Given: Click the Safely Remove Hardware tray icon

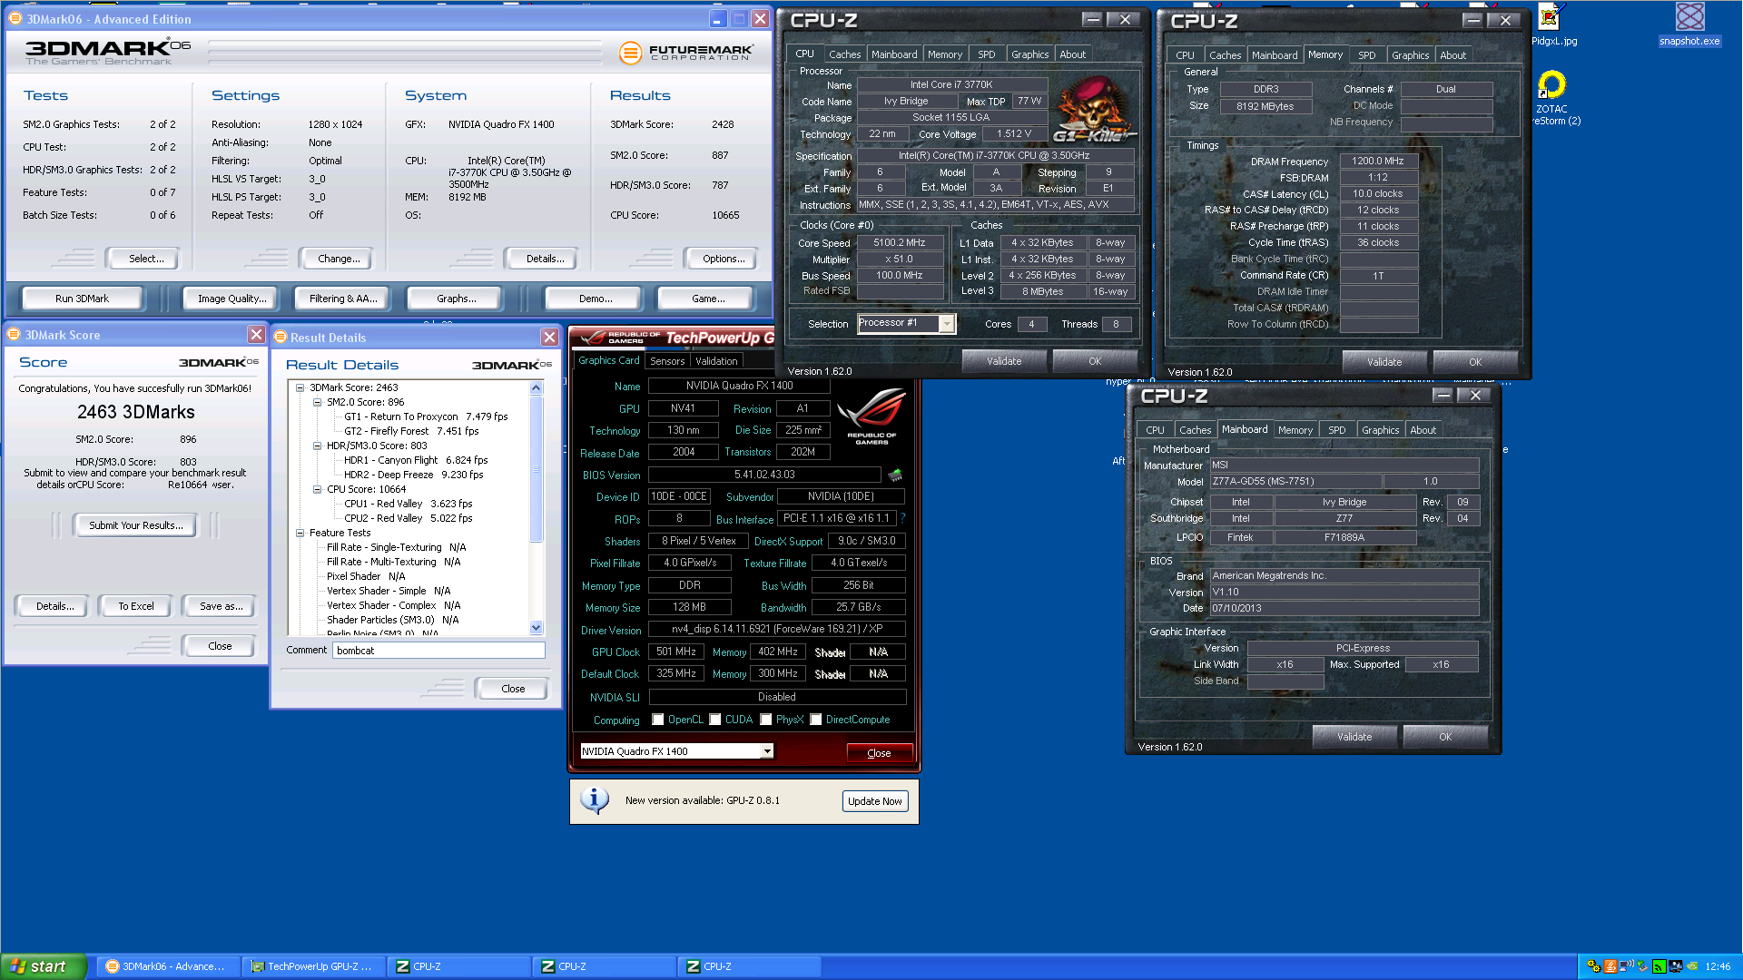Looking at the screenshot, I should click(x=1642, y=966).
